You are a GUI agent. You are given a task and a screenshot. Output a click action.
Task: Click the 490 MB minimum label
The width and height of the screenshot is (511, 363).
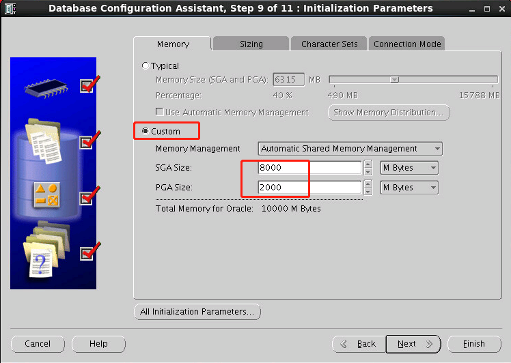[x=343, y=96]
